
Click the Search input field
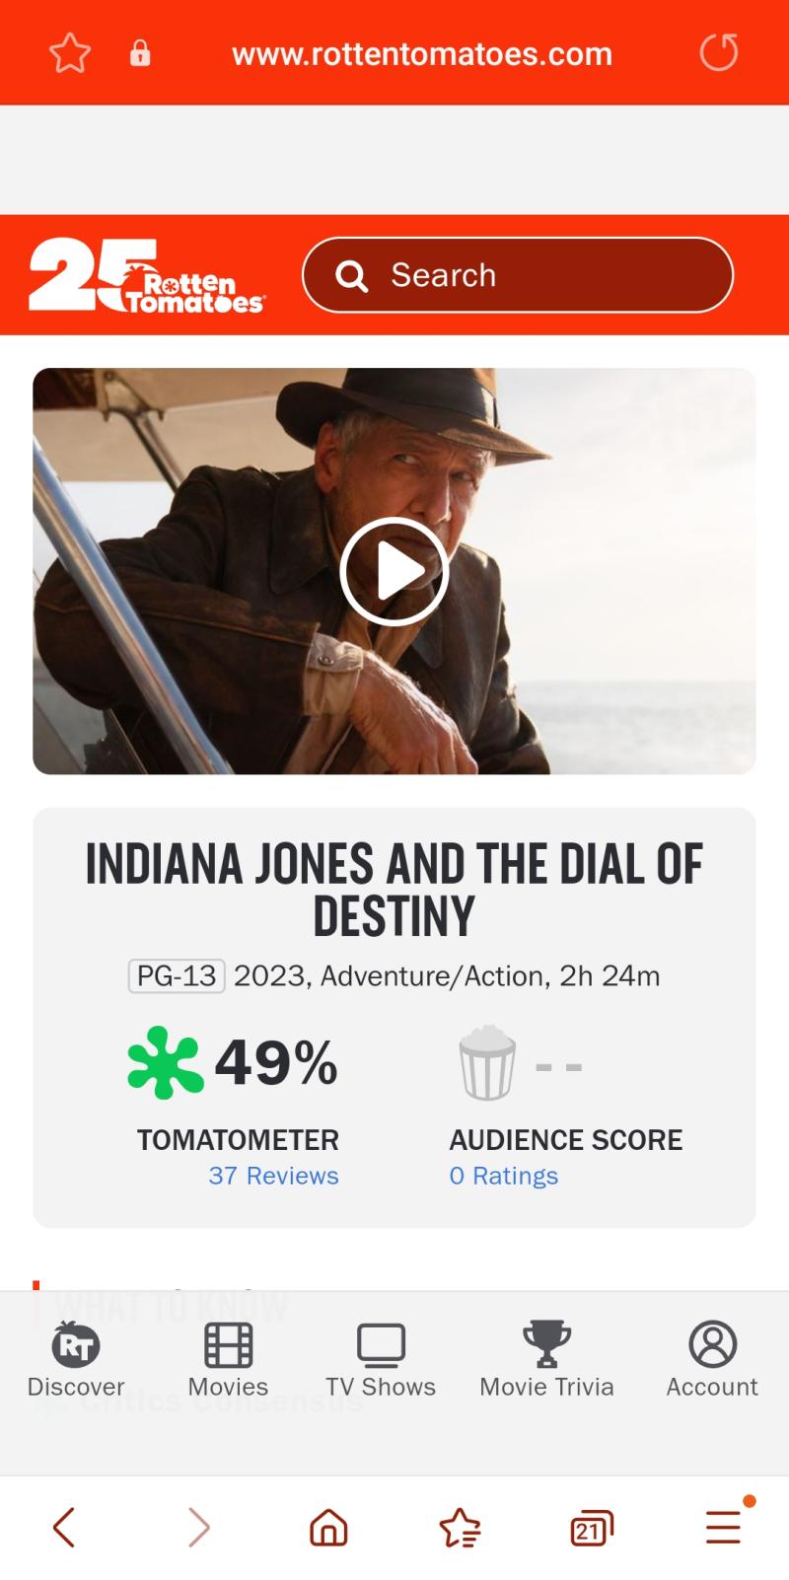518,275
